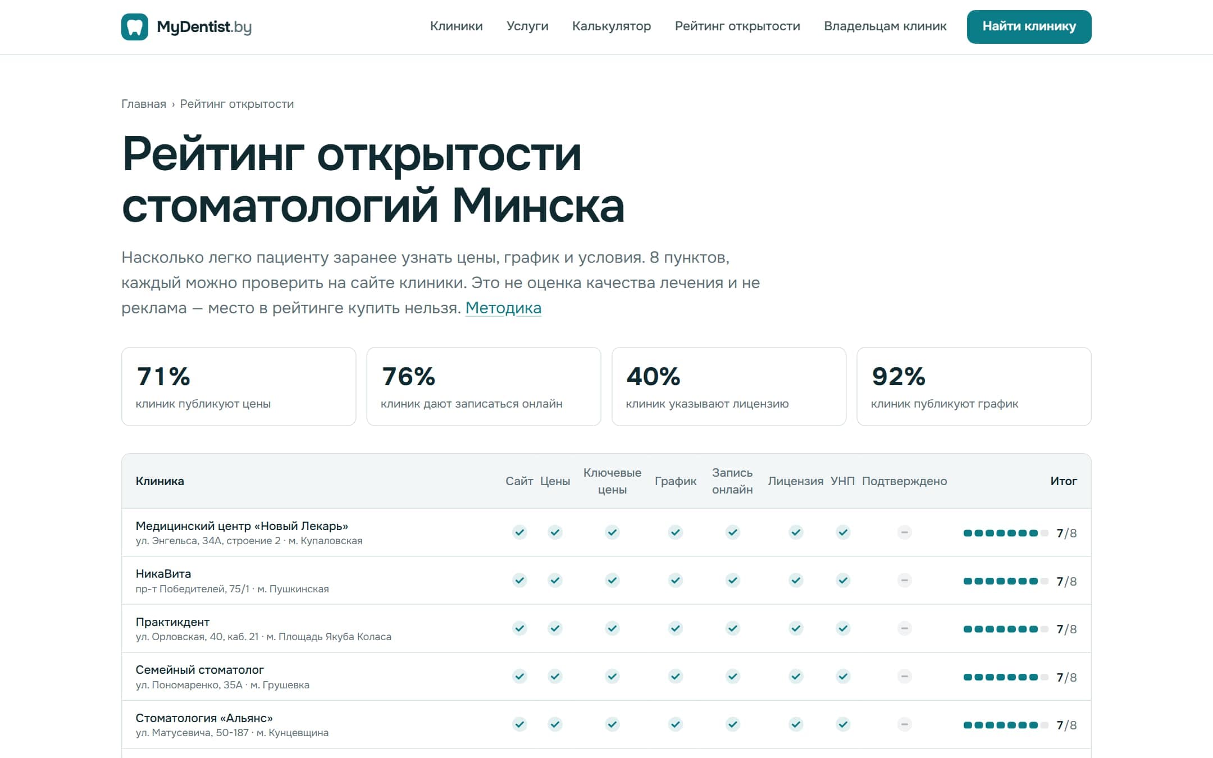Click the Запись онлайн column header
The height and width of the screenshot is (758, 1213).
coord(732,481)
